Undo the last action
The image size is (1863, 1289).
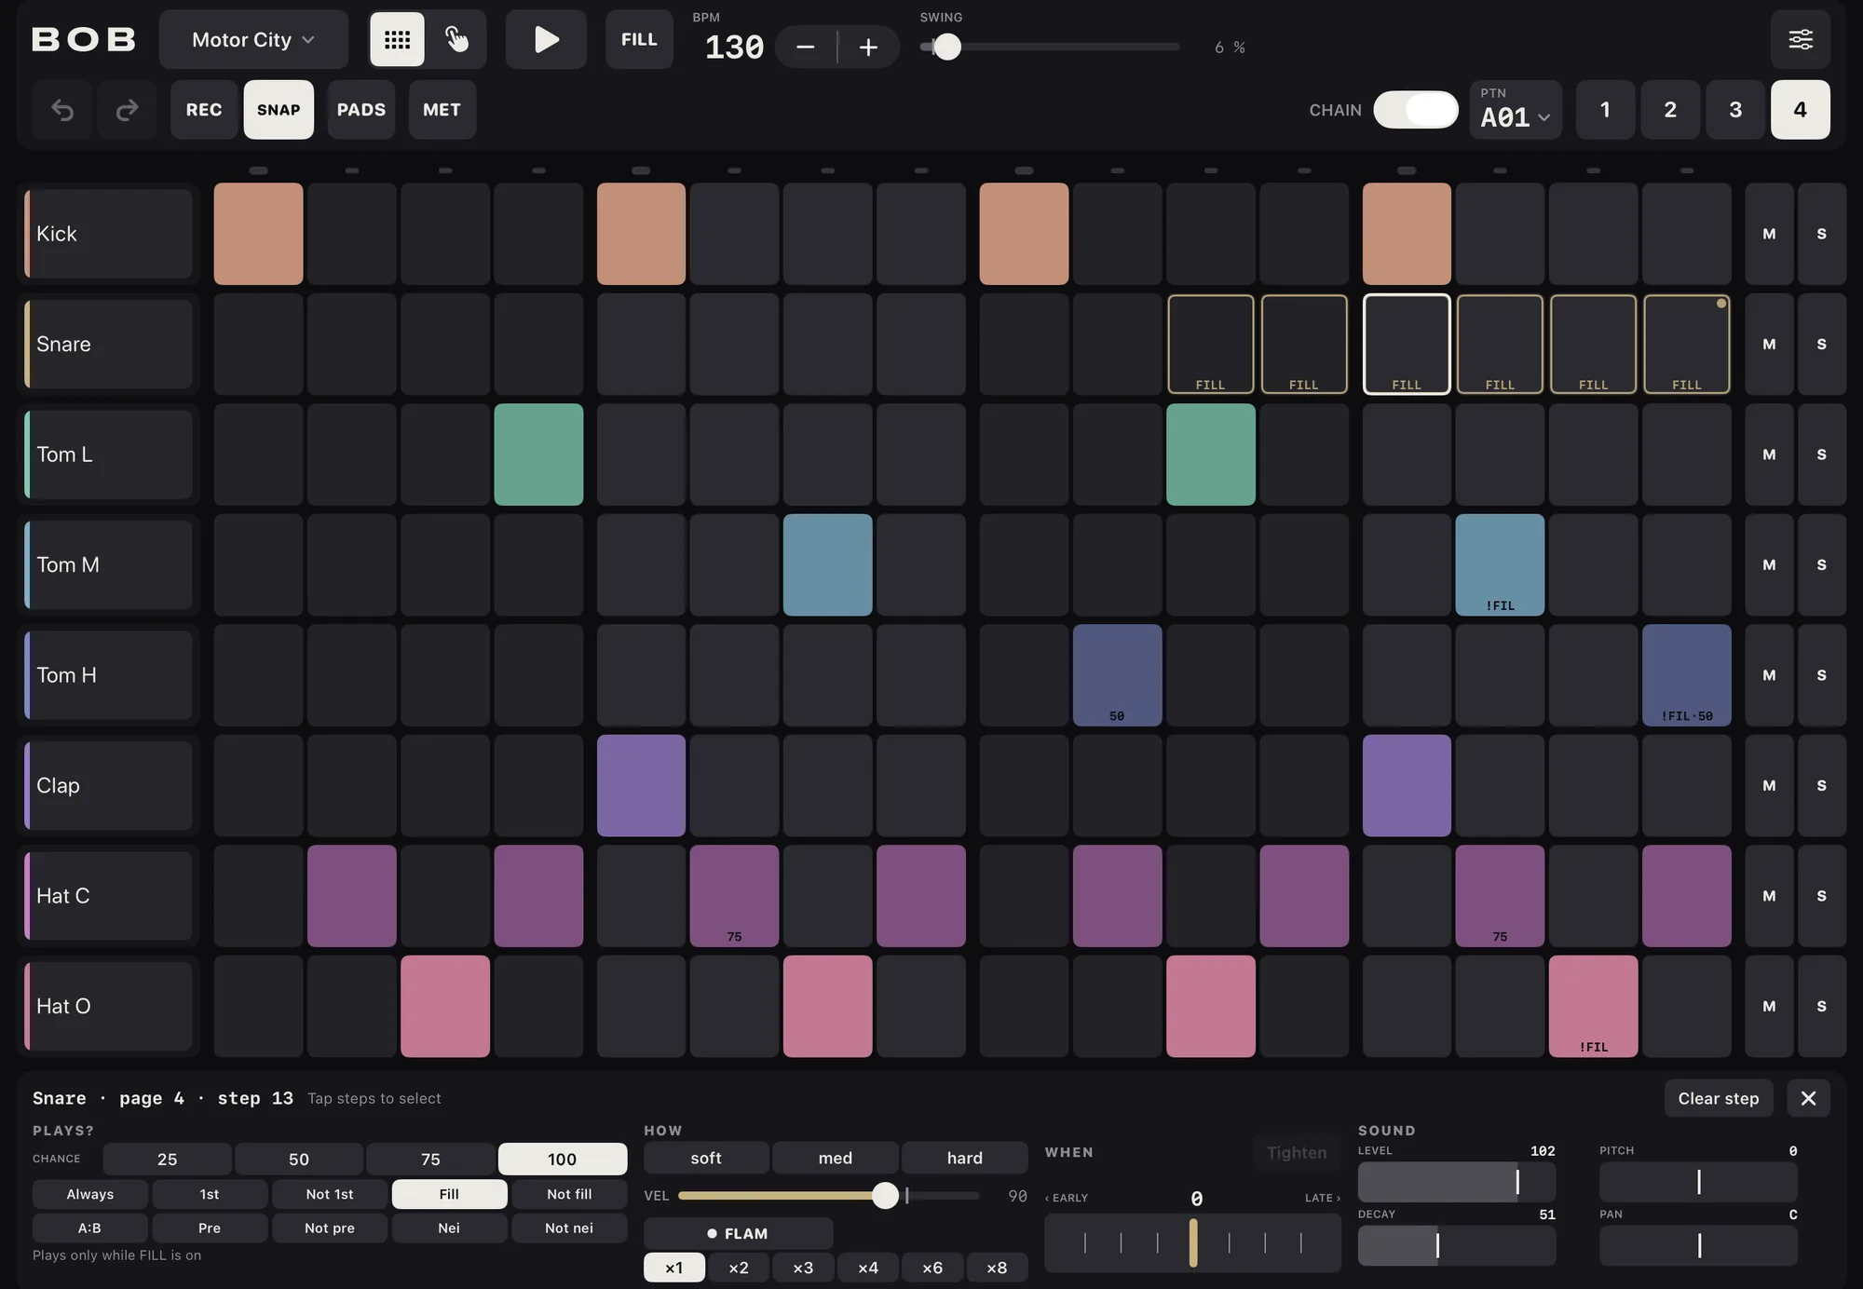click(x=62, y=110)
